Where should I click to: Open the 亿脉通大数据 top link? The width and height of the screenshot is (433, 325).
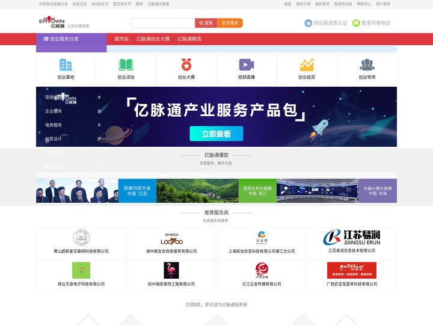pyautogui.click(x=159, y=4)
